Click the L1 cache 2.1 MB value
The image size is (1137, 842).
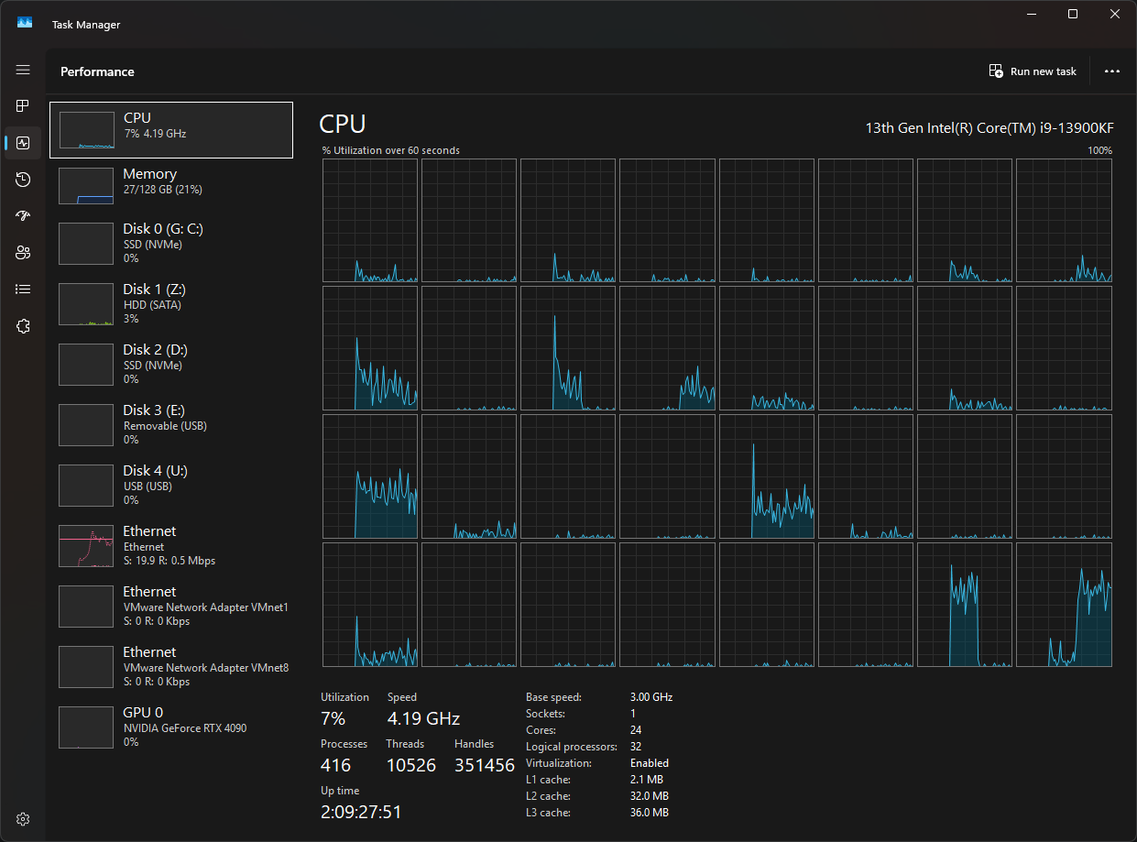coord(646,780)
